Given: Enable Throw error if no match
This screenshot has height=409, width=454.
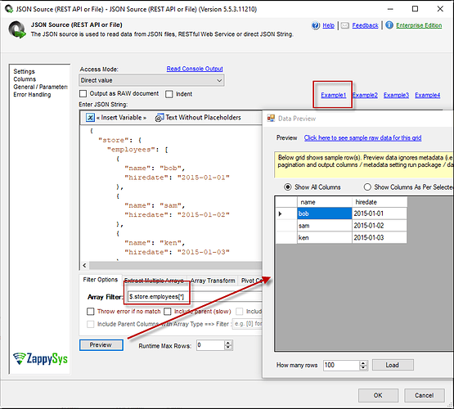Looking at the screenshot, I should coord(91,312).
